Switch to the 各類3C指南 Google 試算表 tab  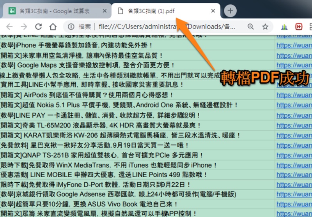click(57, 11)
